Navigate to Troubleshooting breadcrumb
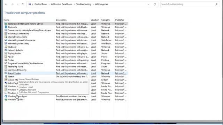 pos(84,4)
